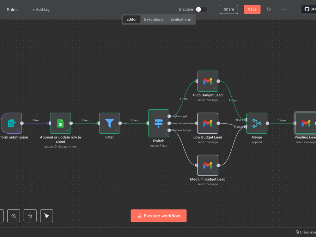The height and width of the screenshot is (237, 316).
Task: Open the Filter node
Action: point(109,123)
